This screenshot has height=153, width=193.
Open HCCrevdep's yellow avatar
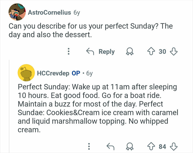pos(26,73)
